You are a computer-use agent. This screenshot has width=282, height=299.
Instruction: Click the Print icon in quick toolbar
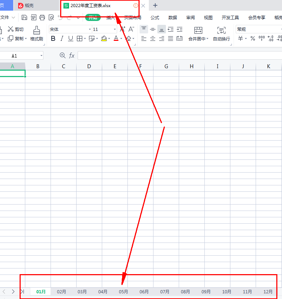pyautogui.click(x=42, y=17)
